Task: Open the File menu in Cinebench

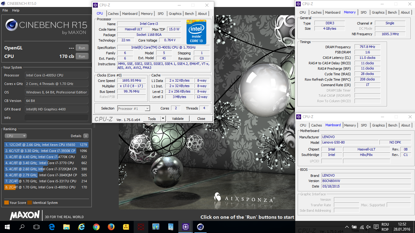Action: point(5,10)
